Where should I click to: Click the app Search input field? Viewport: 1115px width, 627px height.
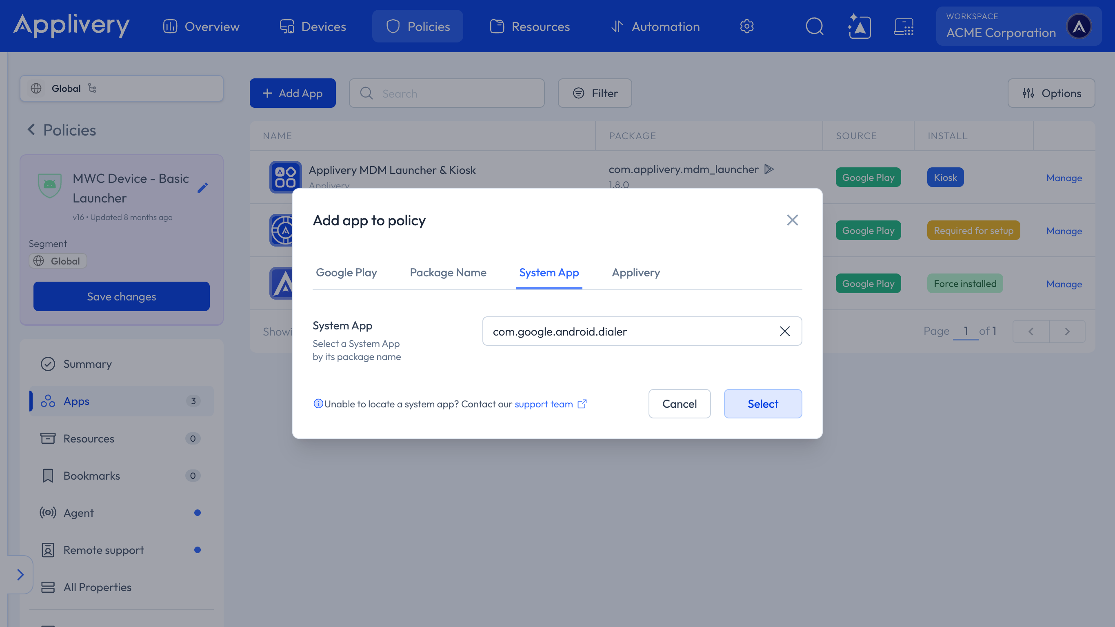point(446,93)
